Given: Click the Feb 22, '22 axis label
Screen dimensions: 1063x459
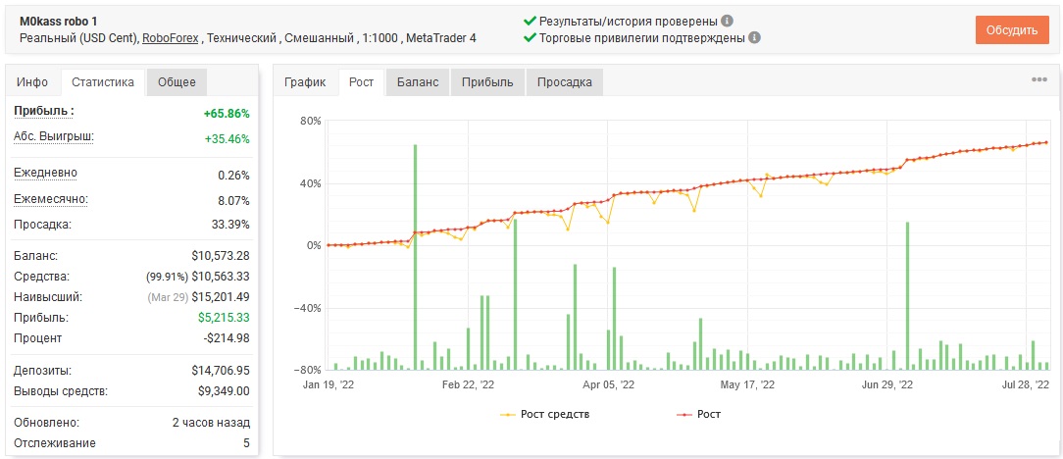Looking at the screenshot, I should coord(469,384).
